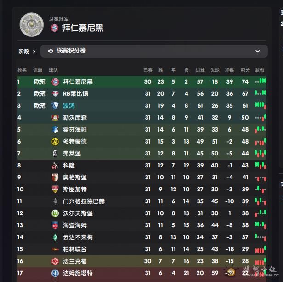Sort table by 排名 column header

click(x=22, y=70)
